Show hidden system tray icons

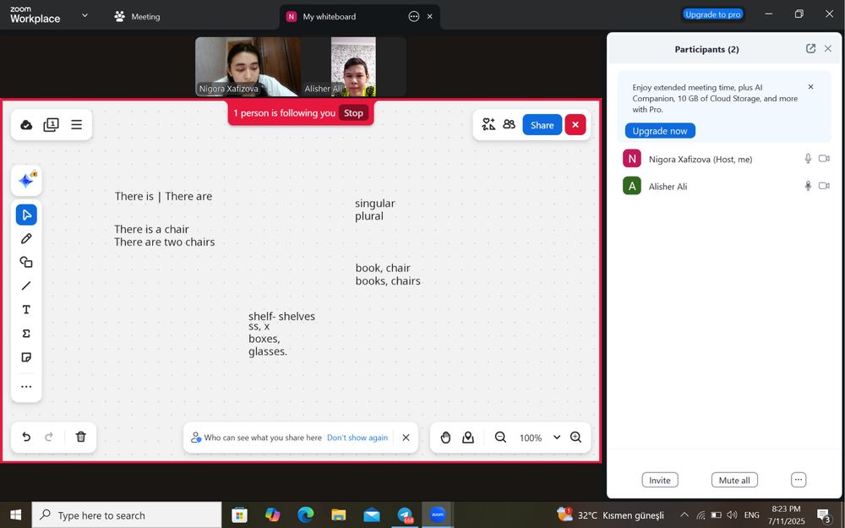tap(684, 515)
